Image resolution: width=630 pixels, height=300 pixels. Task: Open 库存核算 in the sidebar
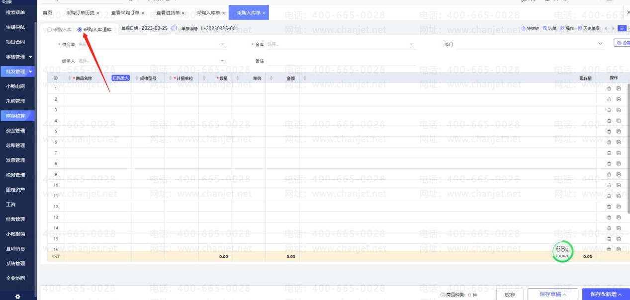(x=15, y=116)
